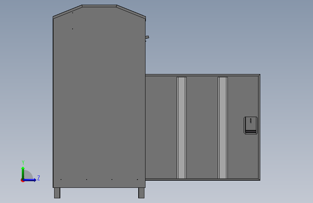
Task: Select the cabinet's left support leg
Action: [57, 193]
